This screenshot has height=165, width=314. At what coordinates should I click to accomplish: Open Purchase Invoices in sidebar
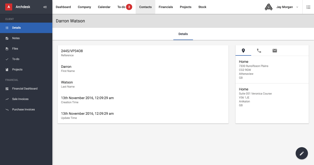(26, 110)
